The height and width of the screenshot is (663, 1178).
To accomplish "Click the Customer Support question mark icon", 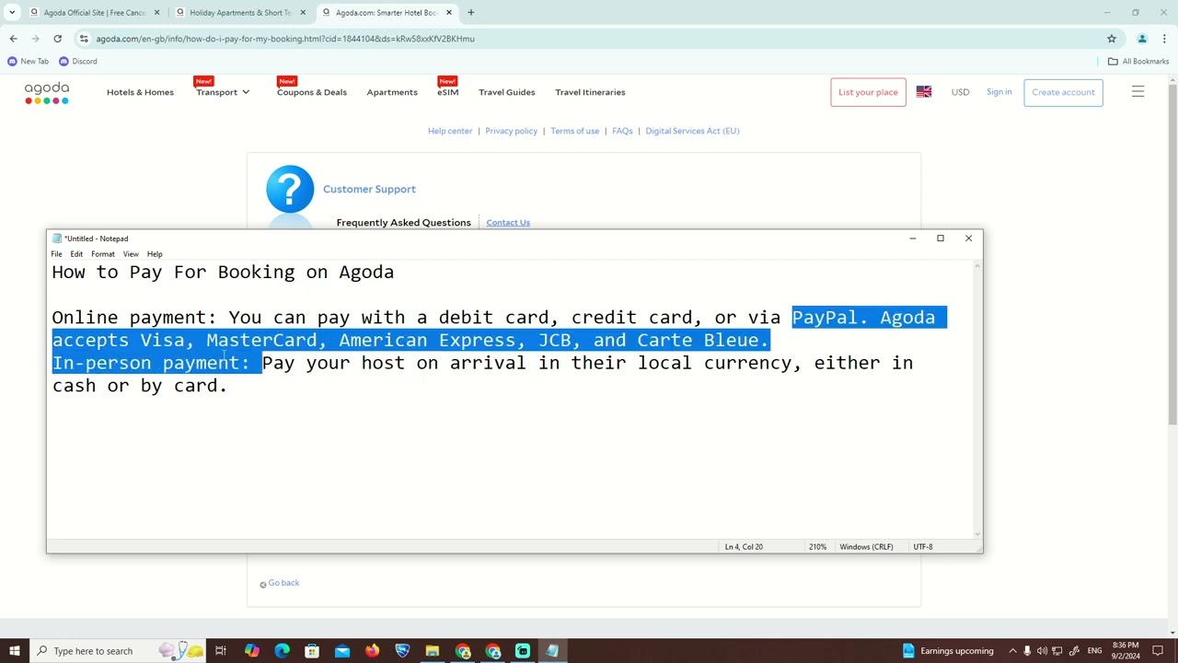I will [290, 189].
